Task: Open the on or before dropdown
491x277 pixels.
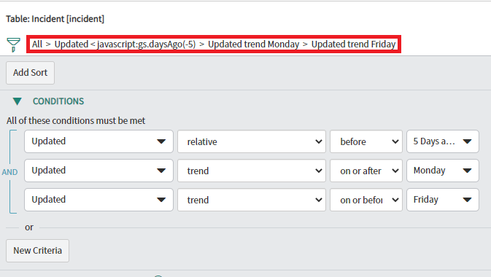Action: (x=366, y=200)
